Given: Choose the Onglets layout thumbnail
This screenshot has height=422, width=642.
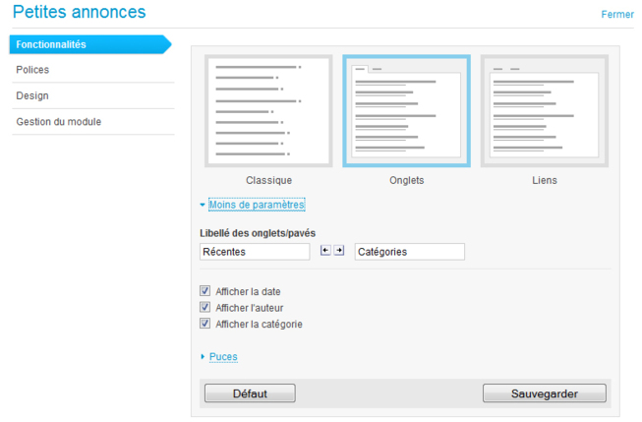Looking at the screenshot, I should point(406,111).
